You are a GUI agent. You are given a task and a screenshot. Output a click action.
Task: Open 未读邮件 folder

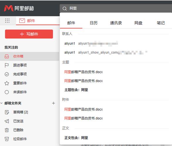pos(30,92)
